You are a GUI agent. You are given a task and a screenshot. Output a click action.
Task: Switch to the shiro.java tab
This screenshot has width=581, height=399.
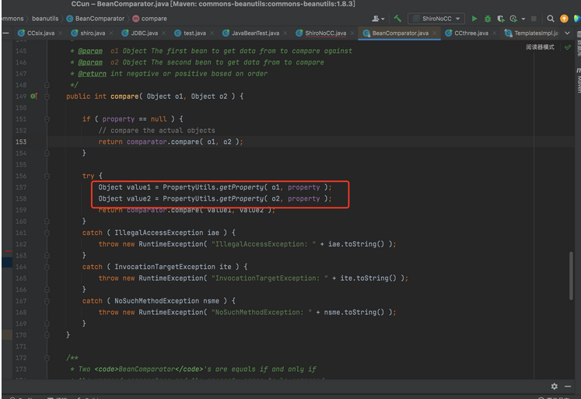pyautogui.click(x=93, y=33)
